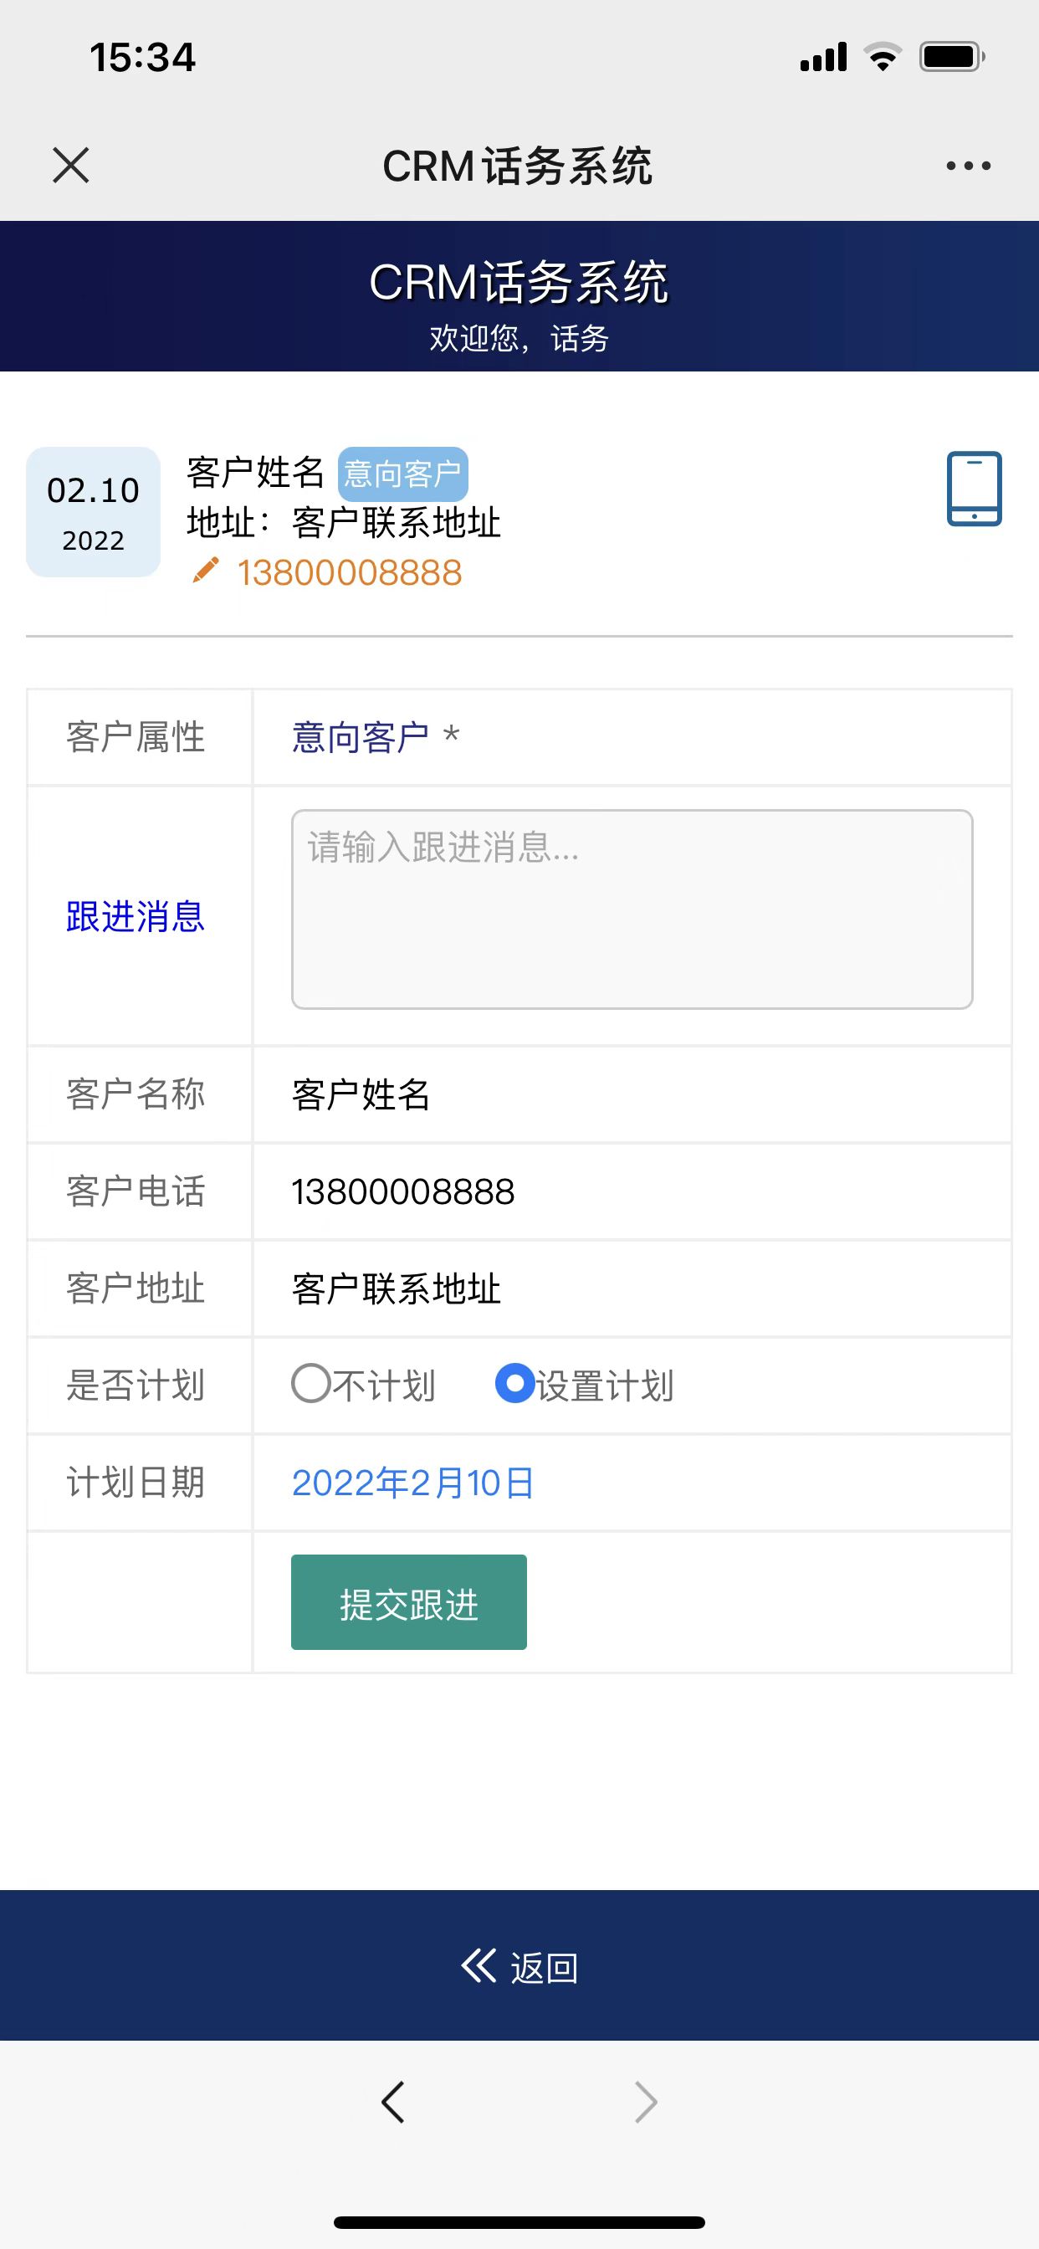Screen dimensions: 1039x2249
Task: Open the three-dot more options menu
Action: click(x=968, y=165)
